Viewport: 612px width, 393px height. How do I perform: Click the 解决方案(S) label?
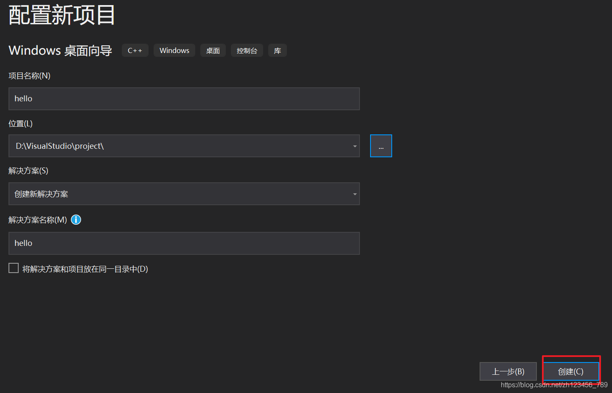pos(28,171)
